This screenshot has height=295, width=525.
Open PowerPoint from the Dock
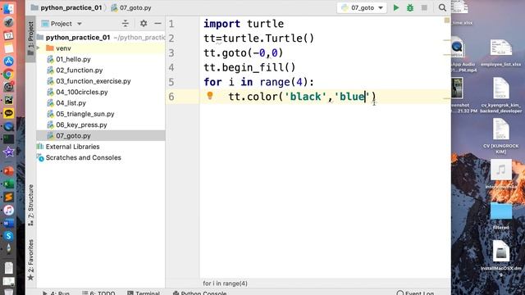tap(8, 171)
